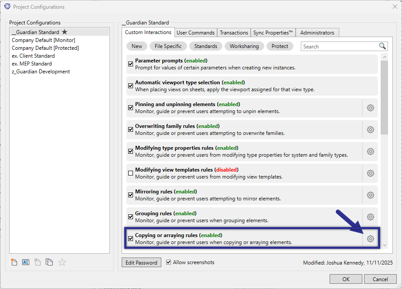Enable Modifying view templates rules
The image size is (402, 289).
pyautogui.click(x=130, y=173)
